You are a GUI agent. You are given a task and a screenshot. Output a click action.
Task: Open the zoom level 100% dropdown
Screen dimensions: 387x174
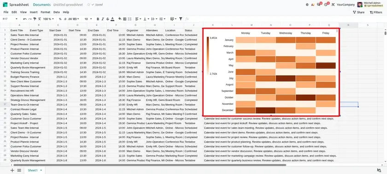[48, 19]
